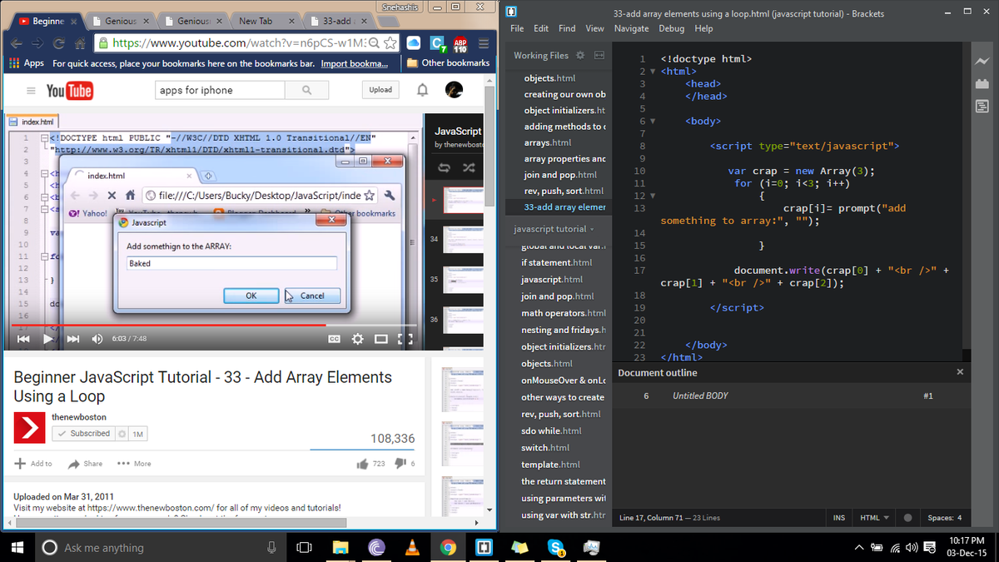Click Chrome home icon

(x=81, y=42)
